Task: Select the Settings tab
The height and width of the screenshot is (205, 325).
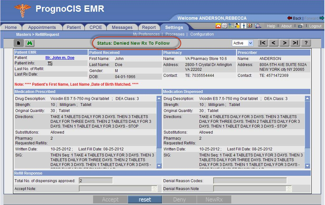Action: point(174,27)
